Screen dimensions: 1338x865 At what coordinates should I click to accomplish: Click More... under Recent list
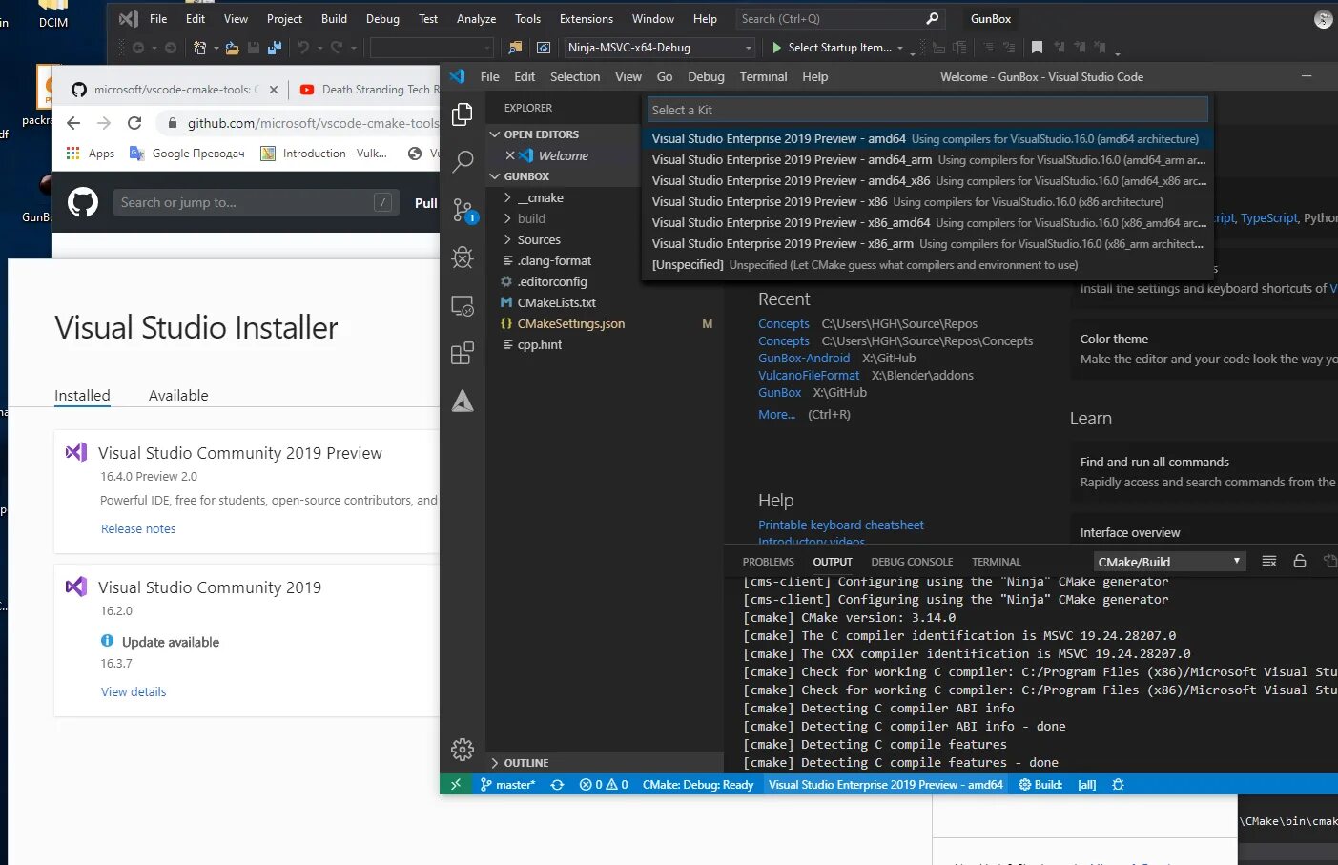coord(776,415)
